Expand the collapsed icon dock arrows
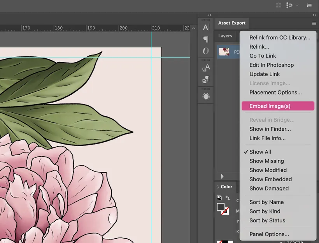The image size is (319, 243). point(210,15)
